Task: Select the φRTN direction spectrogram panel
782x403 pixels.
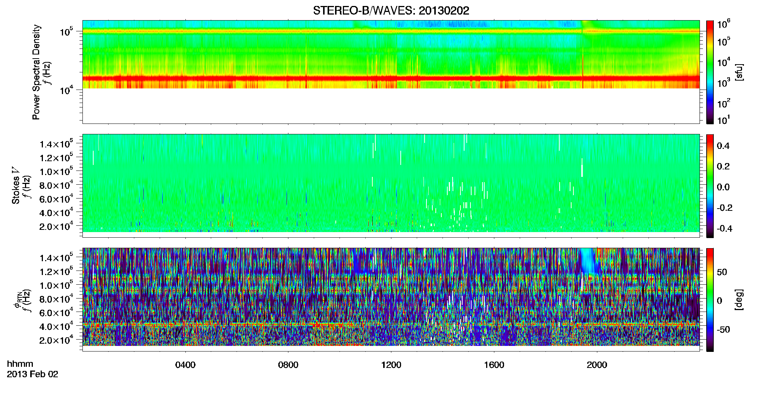Action: coord(391,299)
